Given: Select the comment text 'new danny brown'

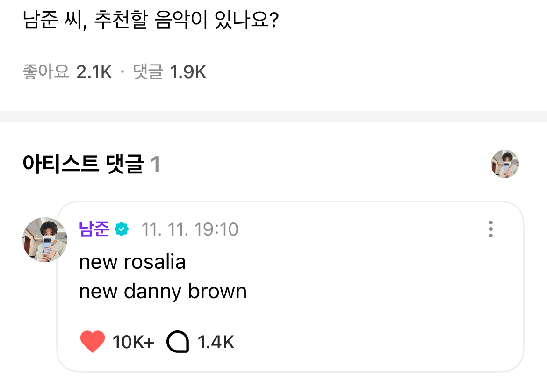Looking at the screenshot, I should click(x=163, y=292).
